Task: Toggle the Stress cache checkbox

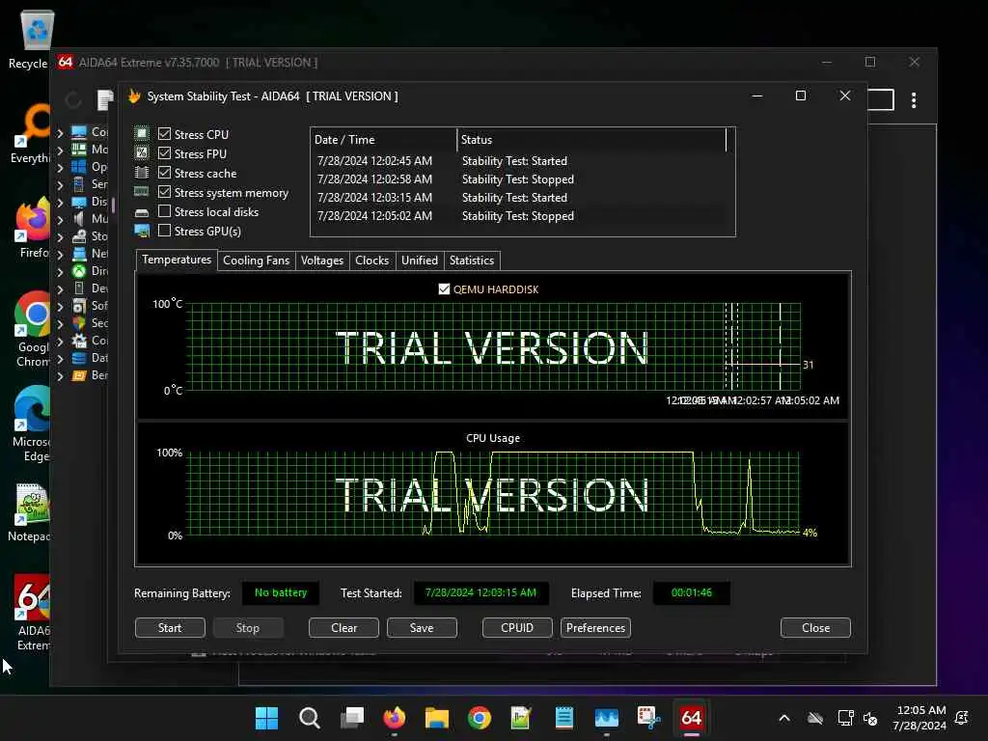Action: tap(164, 173)
